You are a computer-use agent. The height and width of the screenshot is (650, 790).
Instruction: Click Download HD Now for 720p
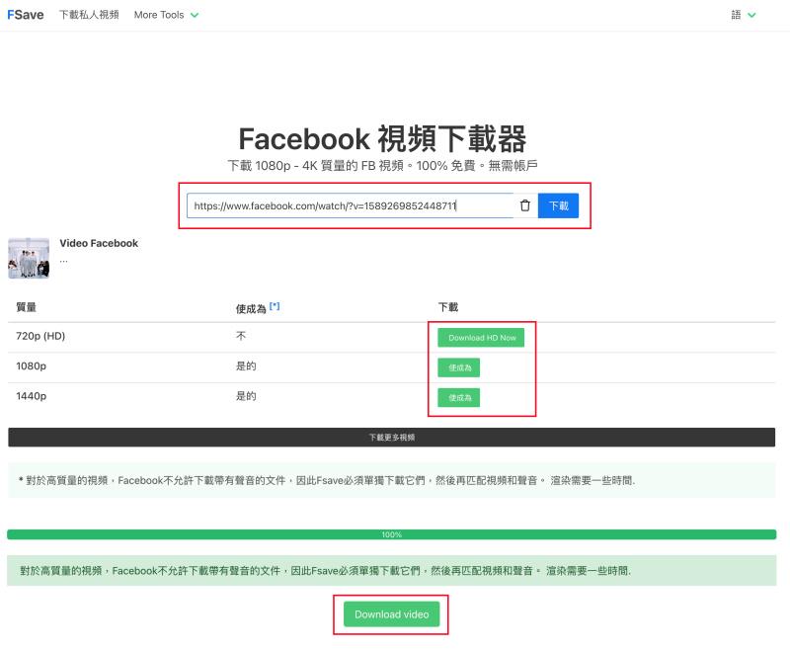(x=480, y=337)
